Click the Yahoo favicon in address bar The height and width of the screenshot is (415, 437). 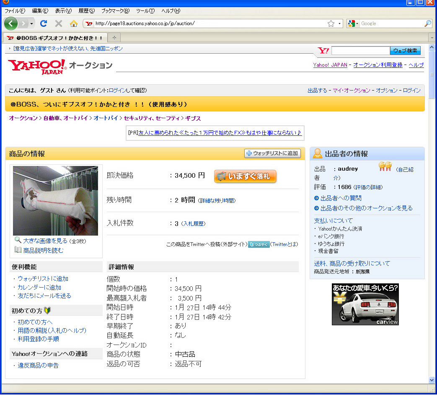pos(89,23)
